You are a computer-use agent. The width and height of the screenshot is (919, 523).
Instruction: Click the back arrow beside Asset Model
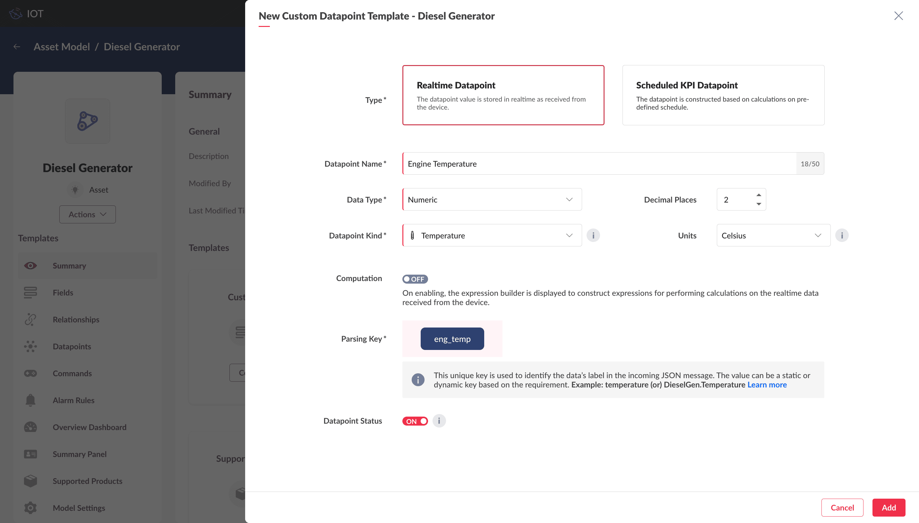click(x=17, y=47)
